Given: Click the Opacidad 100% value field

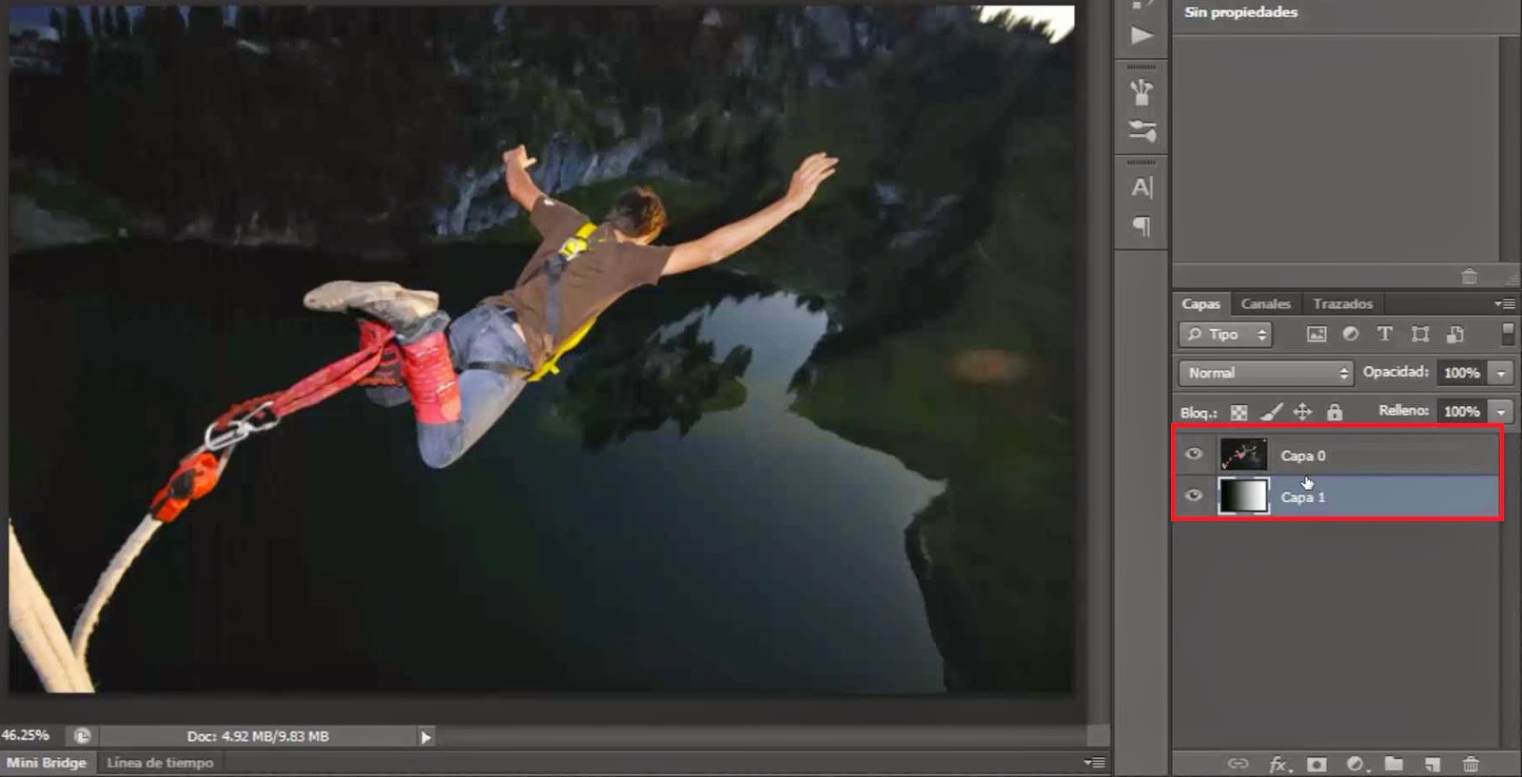Looking at the screenshot, I should [x=1463, y=373].
